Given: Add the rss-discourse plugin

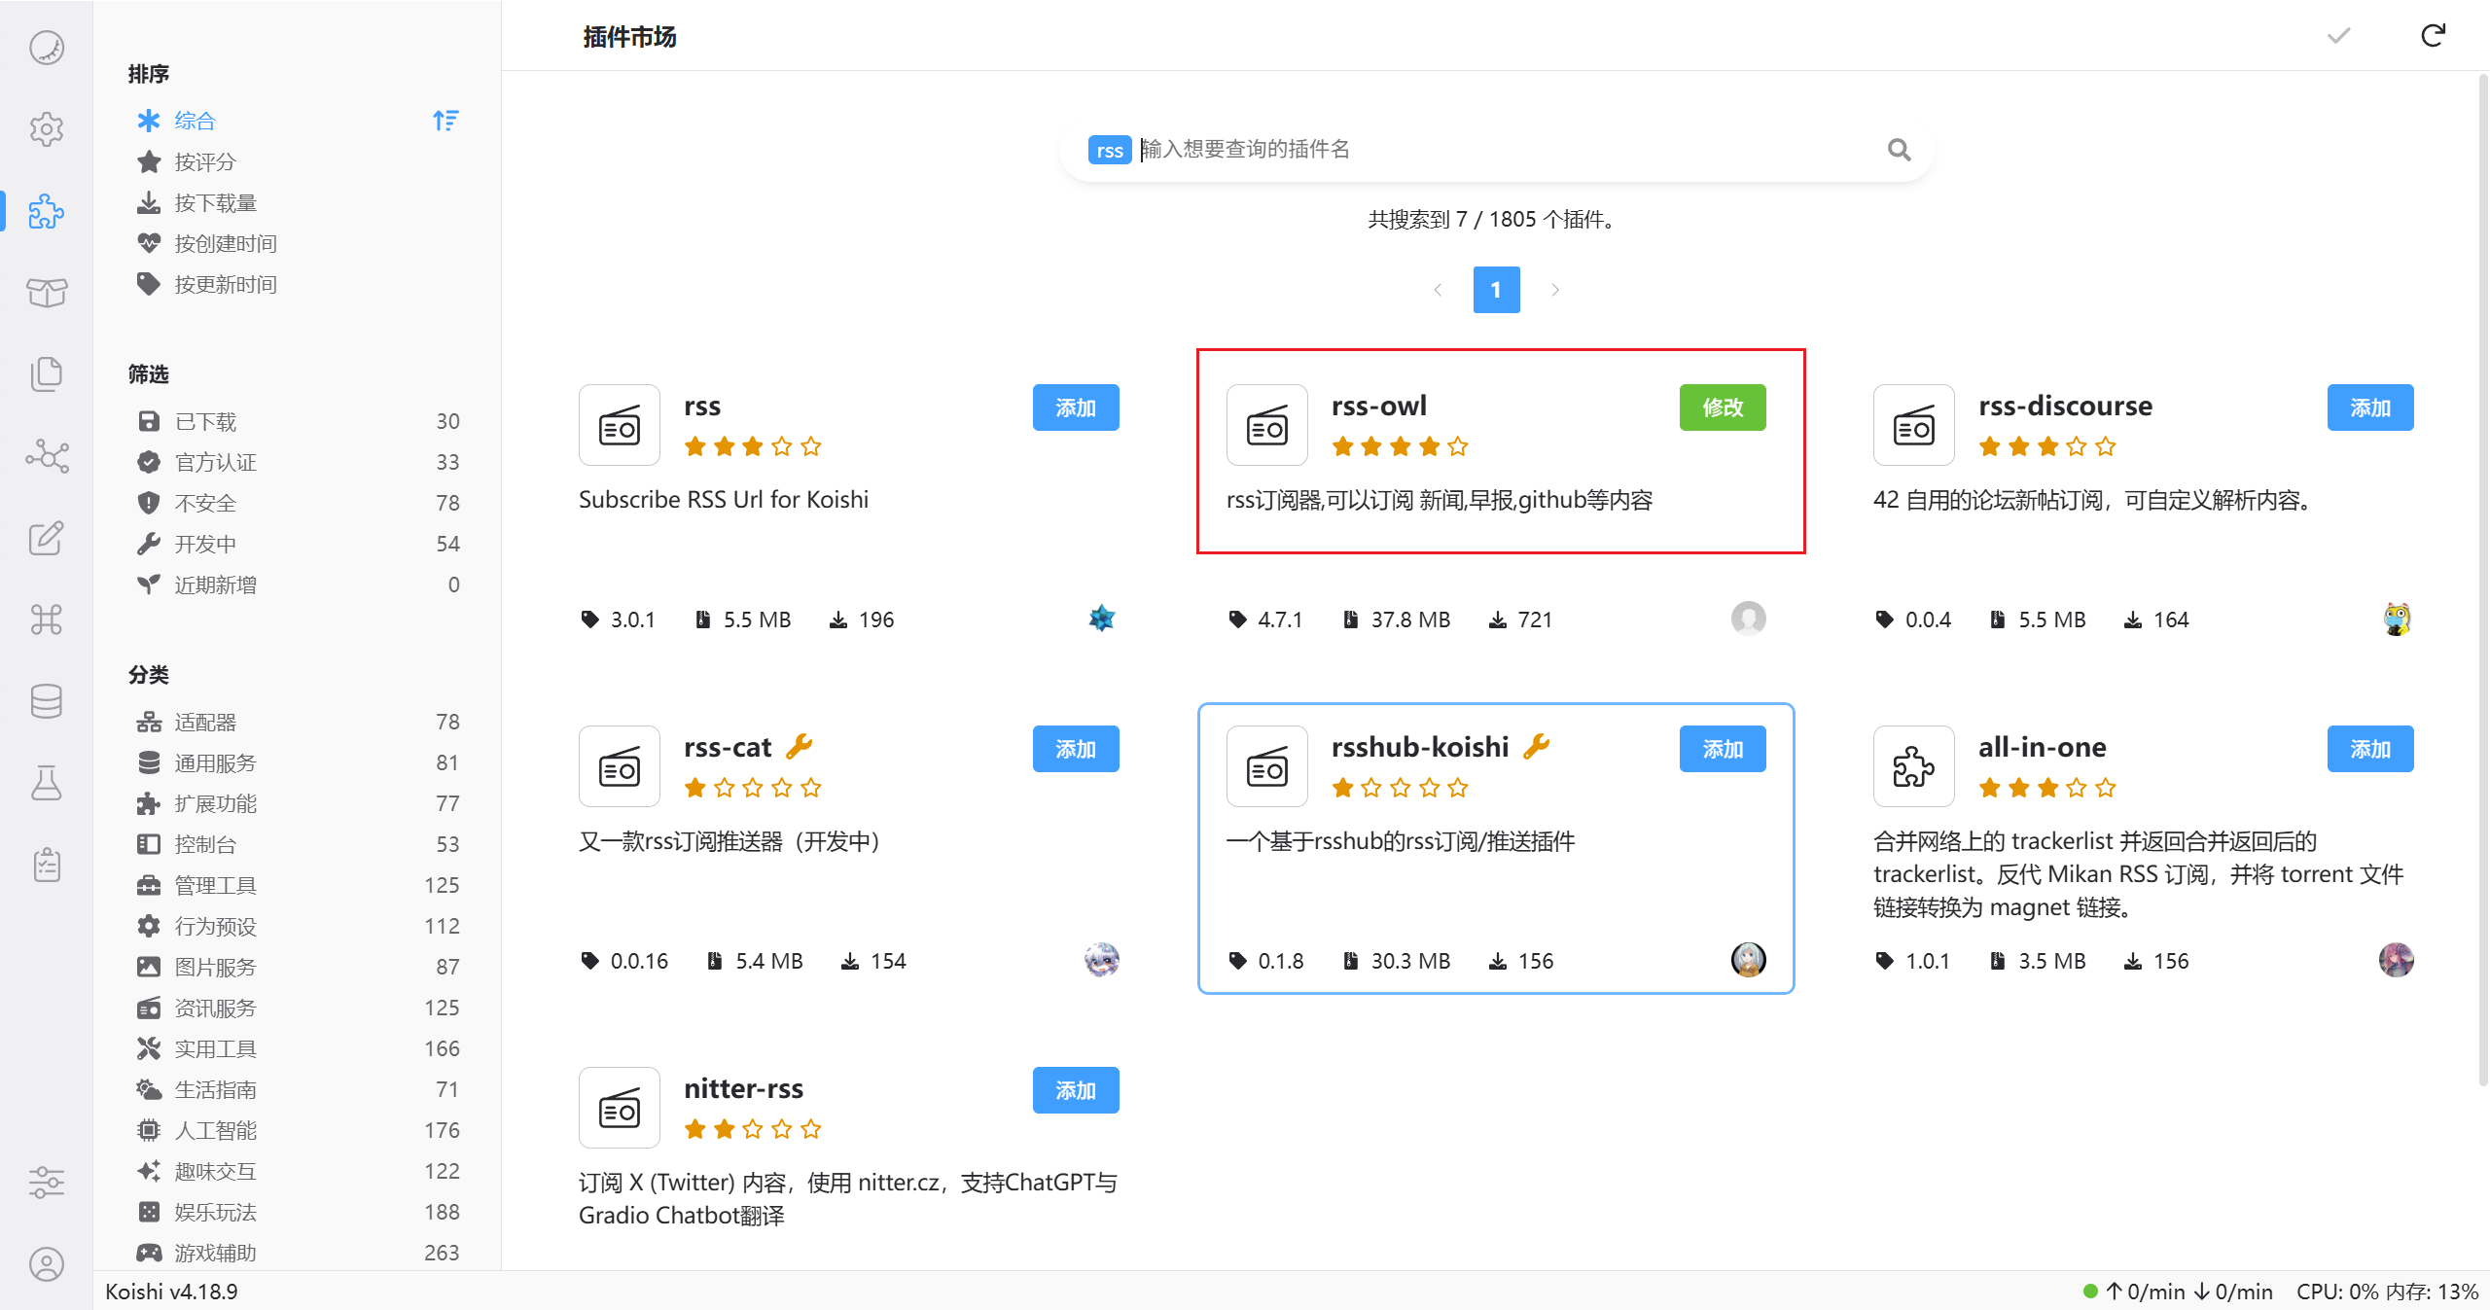Looking at the screenshot, I should click(2369, 407).
